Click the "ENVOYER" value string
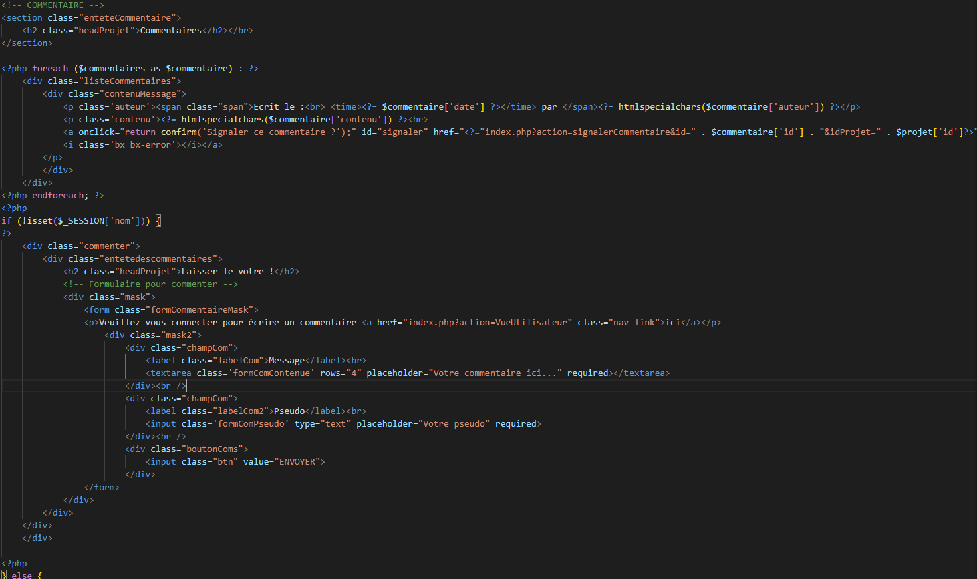The height and width of the screenshot is (579, 977). click(x=297, y=462)
